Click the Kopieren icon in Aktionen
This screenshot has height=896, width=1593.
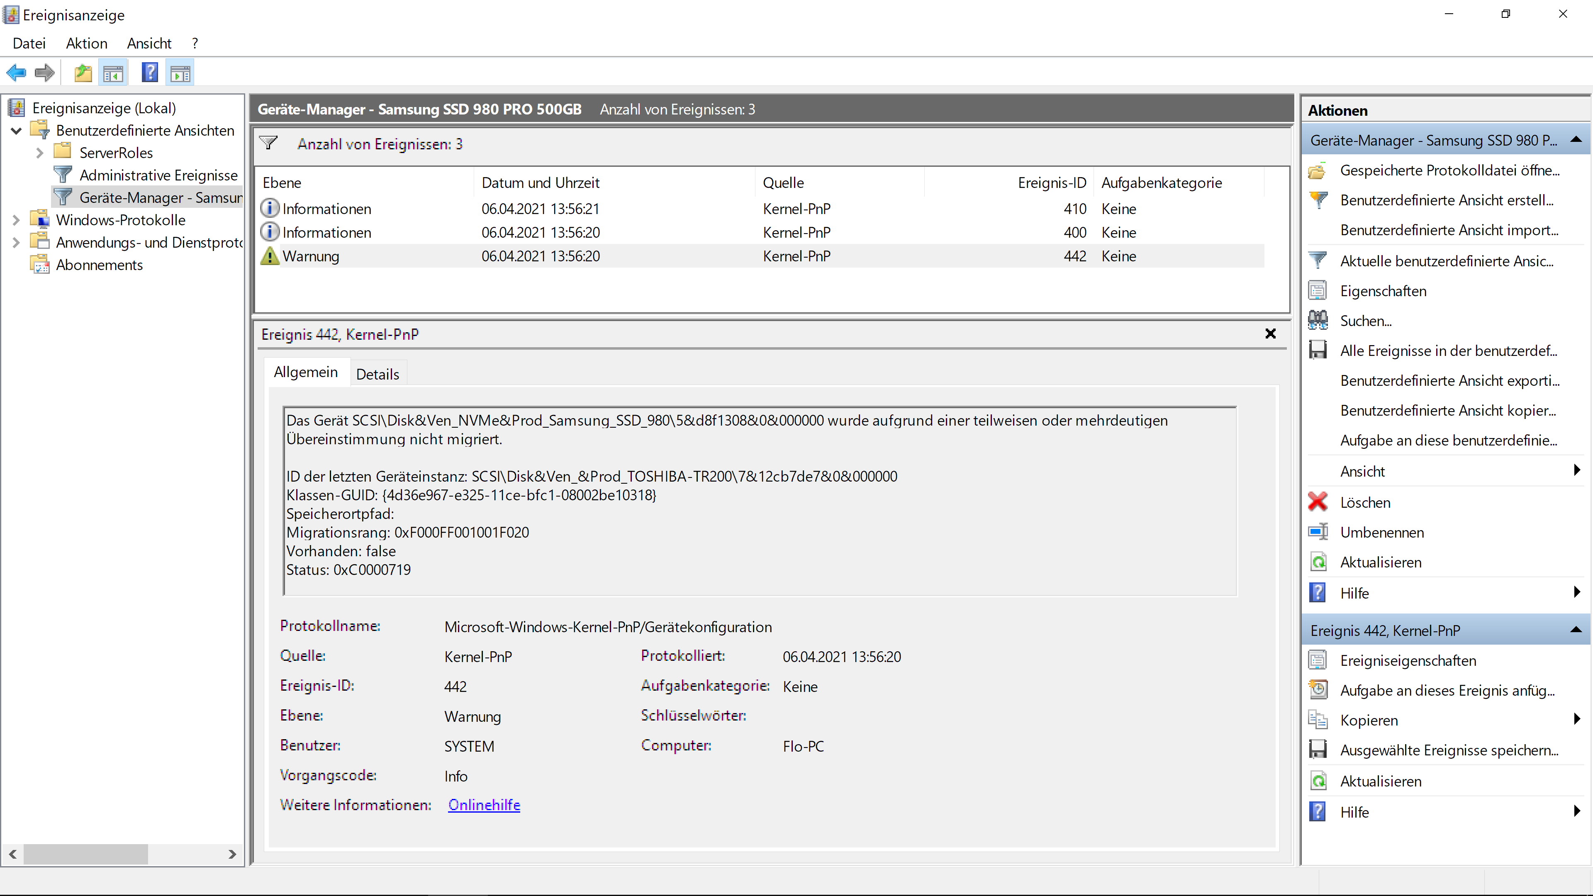point(1318,720)
